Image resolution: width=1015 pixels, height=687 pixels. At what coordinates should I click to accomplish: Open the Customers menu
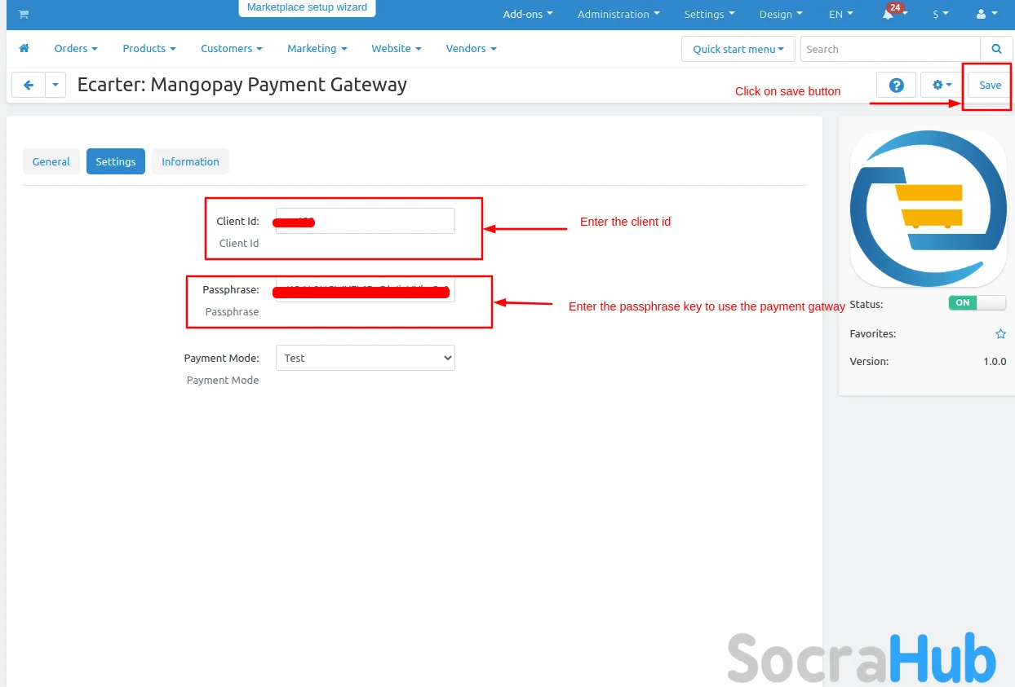coord(232,49)
